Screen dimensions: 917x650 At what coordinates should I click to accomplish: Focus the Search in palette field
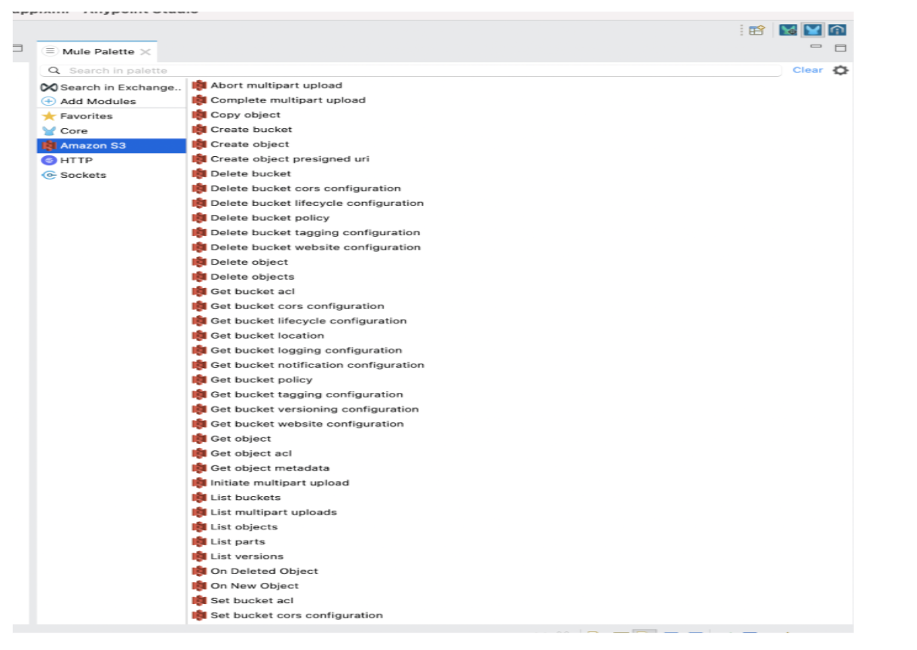pos(412,70)
